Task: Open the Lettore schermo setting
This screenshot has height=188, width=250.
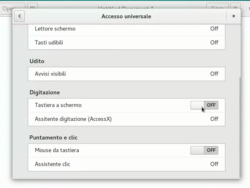Action: (x=126, y=29)
